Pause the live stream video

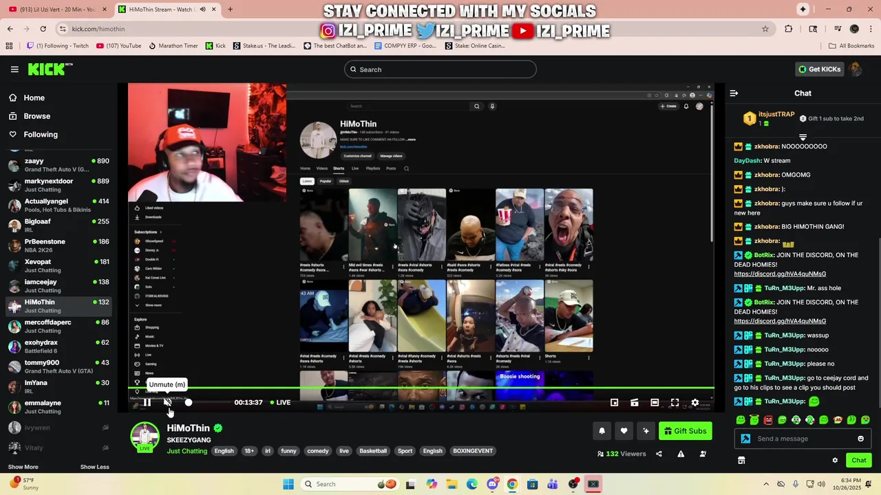pyautogui.click(x=147, y=402)
